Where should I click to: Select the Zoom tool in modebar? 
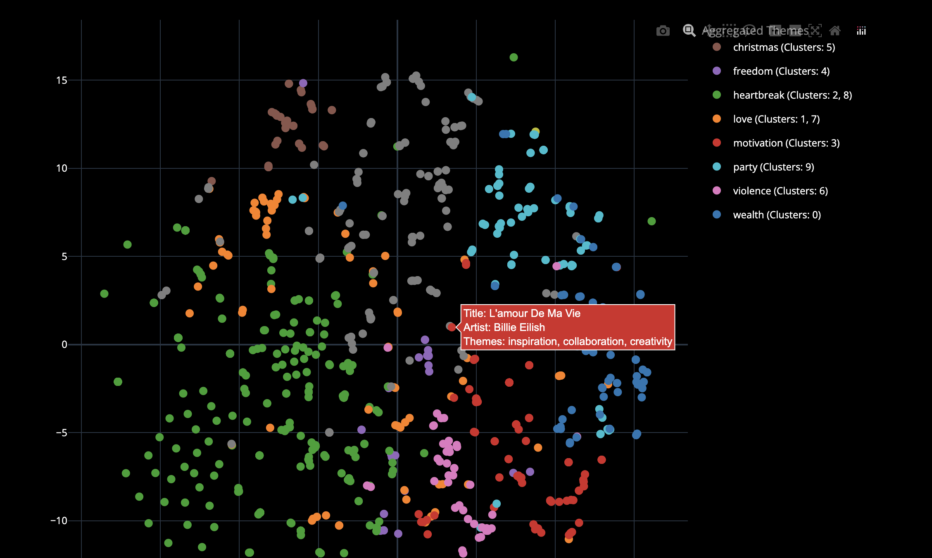pyautogui.click(x=689, y=31)
